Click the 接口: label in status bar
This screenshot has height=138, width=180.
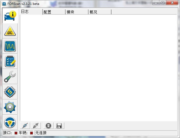[7, 133]
